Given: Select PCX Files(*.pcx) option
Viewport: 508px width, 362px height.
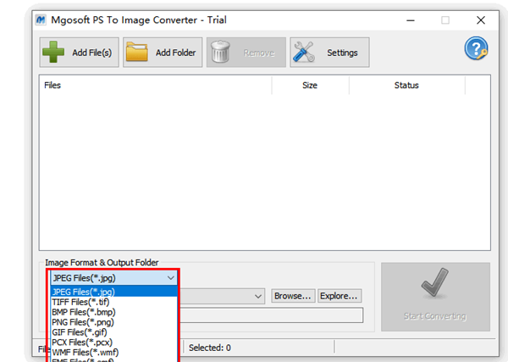Looking at the screenshot, I should (114, 343).
